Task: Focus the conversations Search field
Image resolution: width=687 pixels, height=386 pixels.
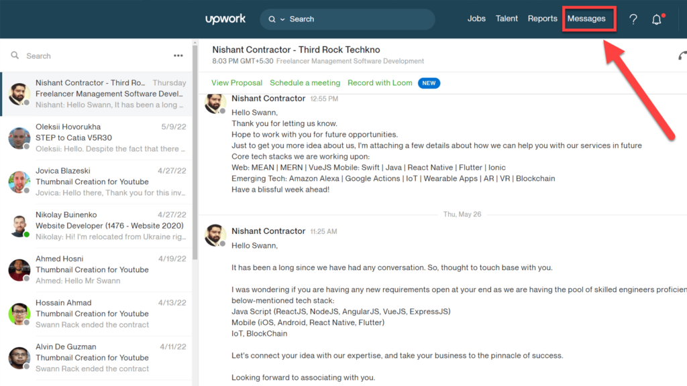Action: click(x=97, y=56)
